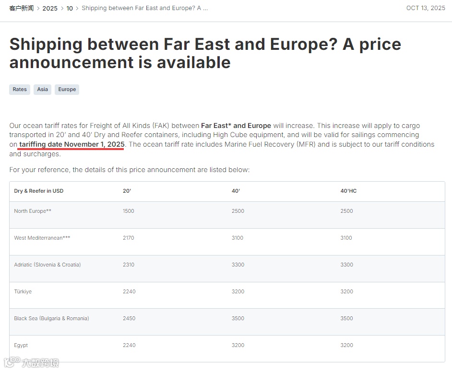The image size is (452, 371).
Task: Click the 1500 rate for North Europe
Action: coord(129,211)
